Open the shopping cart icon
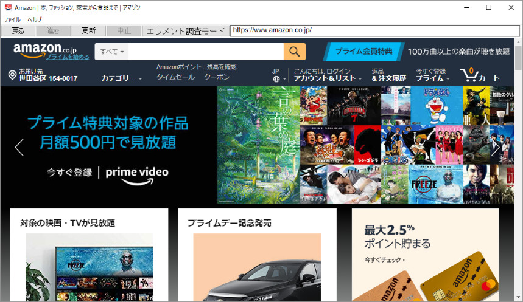This screenshot has width=523, height=302. 469,75
